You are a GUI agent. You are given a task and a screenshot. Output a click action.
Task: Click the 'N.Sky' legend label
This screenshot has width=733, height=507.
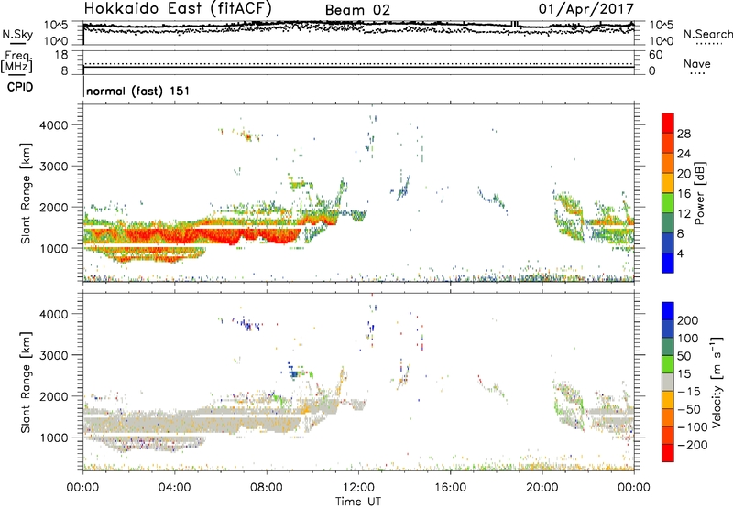(x=17, y=34)
